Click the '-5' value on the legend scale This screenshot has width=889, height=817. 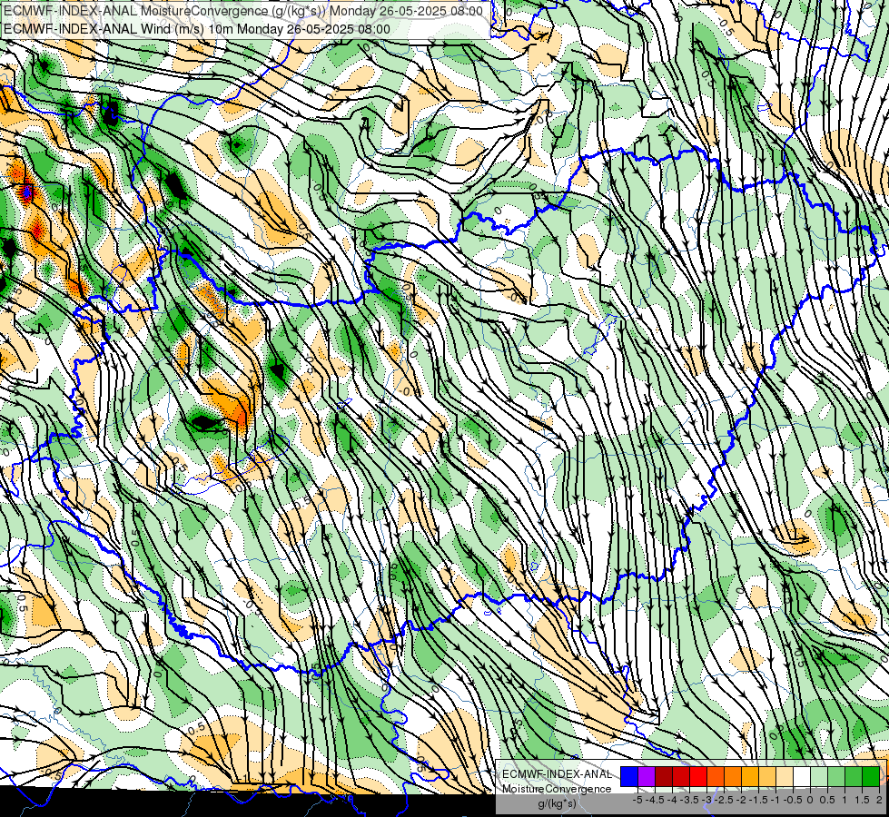637,800
